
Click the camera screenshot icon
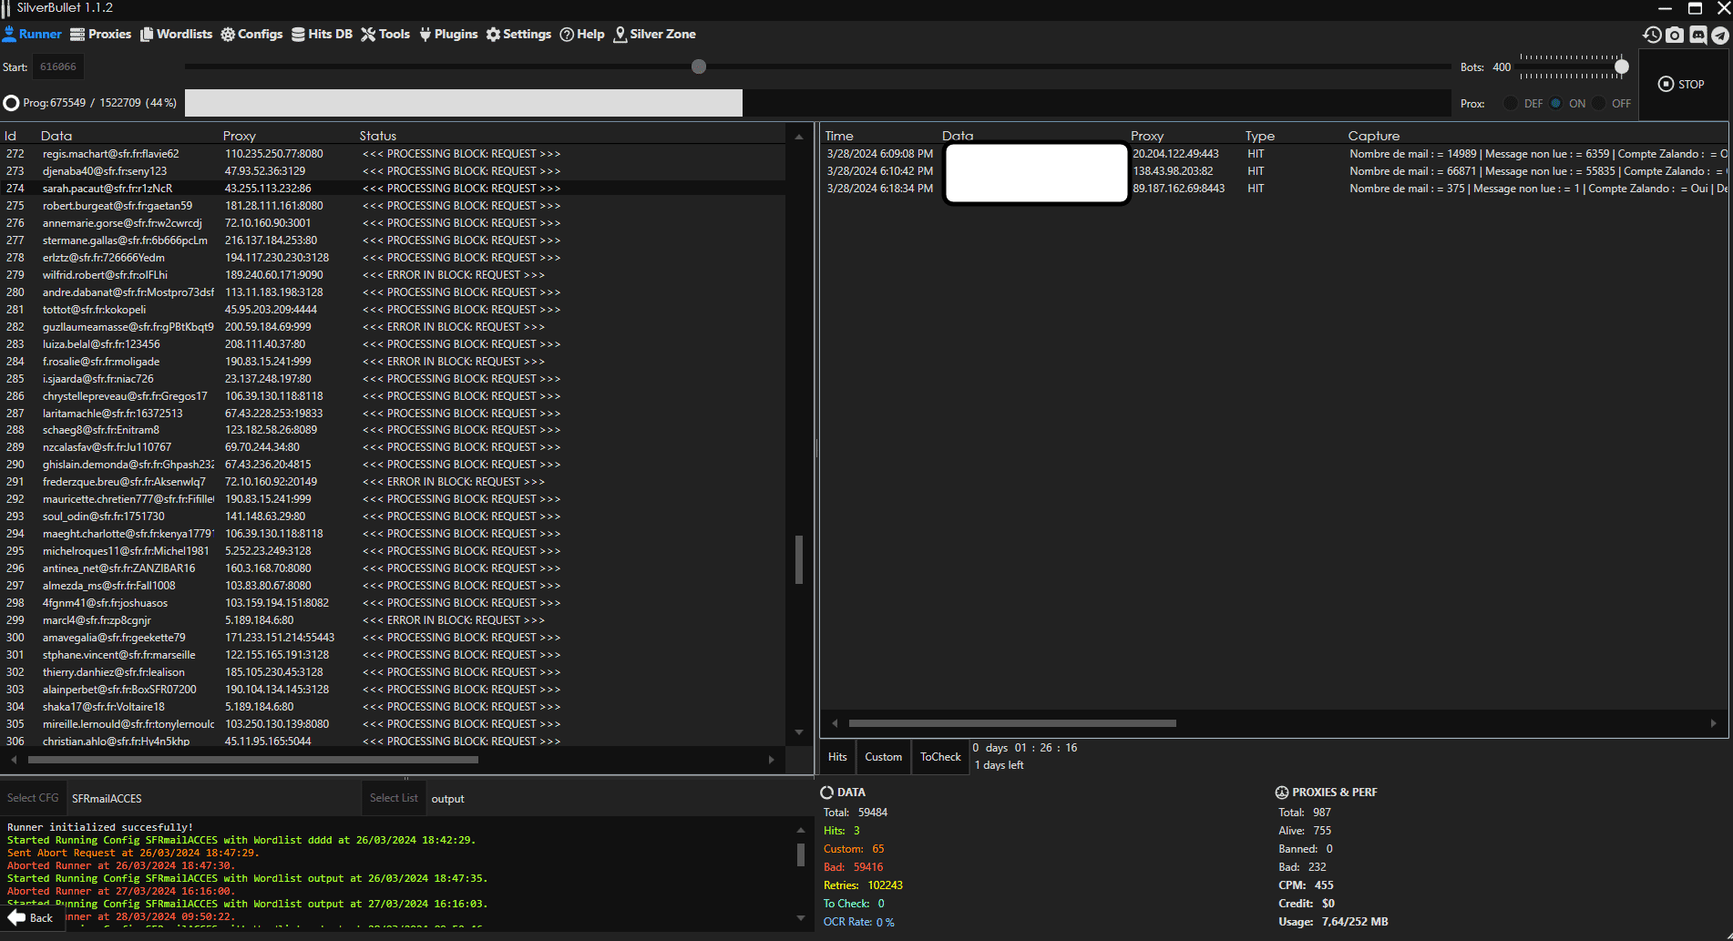click(x=1675, y=35)
